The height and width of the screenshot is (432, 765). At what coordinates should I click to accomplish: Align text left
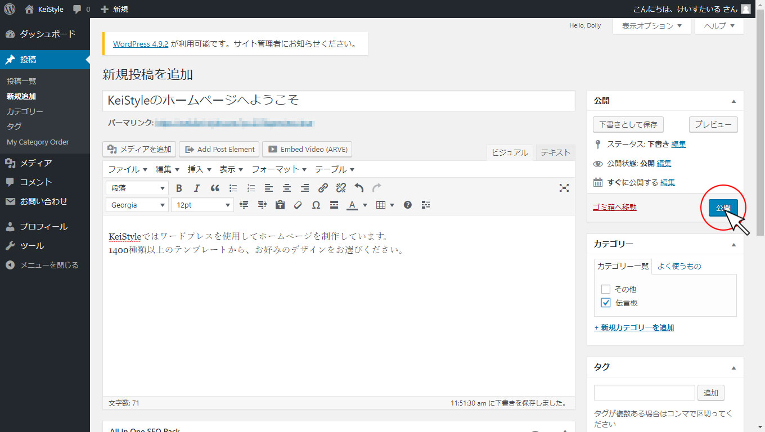[x=269, y=188]
